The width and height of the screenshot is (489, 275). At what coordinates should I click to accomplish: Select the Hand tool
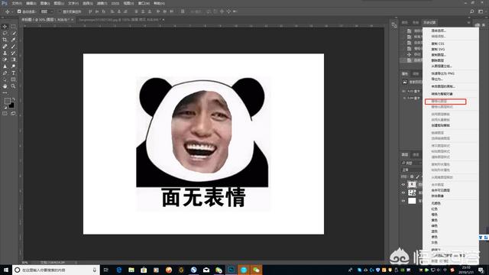tap(5, 86)
